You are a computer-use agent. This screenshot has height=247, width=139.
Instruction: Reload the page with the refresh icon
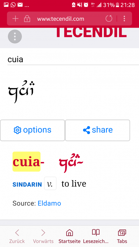click(x=109, y=18)
